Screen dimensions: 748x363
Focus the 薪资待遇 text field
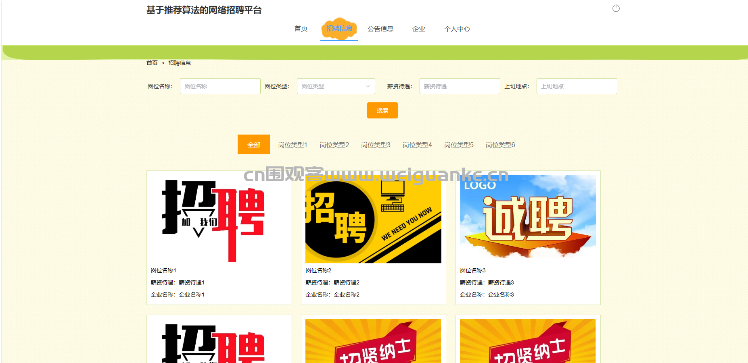[x=460, y=86]
